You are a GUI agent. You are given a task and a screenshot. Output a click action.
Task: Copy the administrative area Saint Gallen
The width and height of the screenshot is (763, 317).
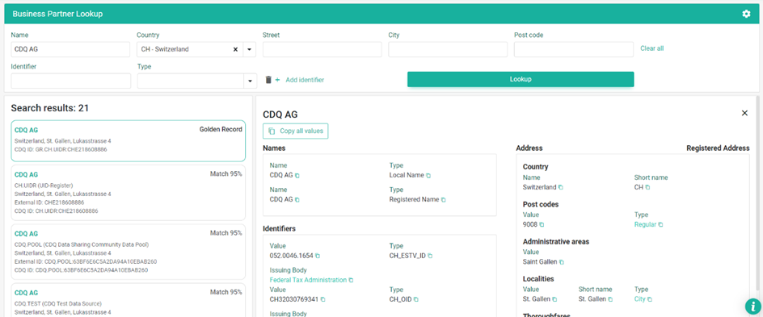(562, 262)
